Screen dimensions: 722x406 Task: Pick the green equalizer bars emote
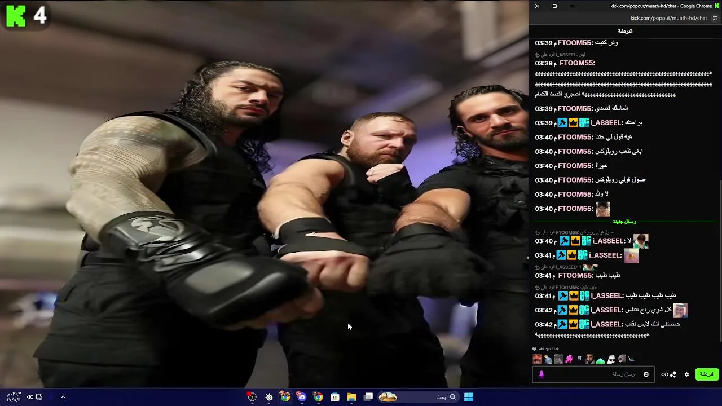600,359
